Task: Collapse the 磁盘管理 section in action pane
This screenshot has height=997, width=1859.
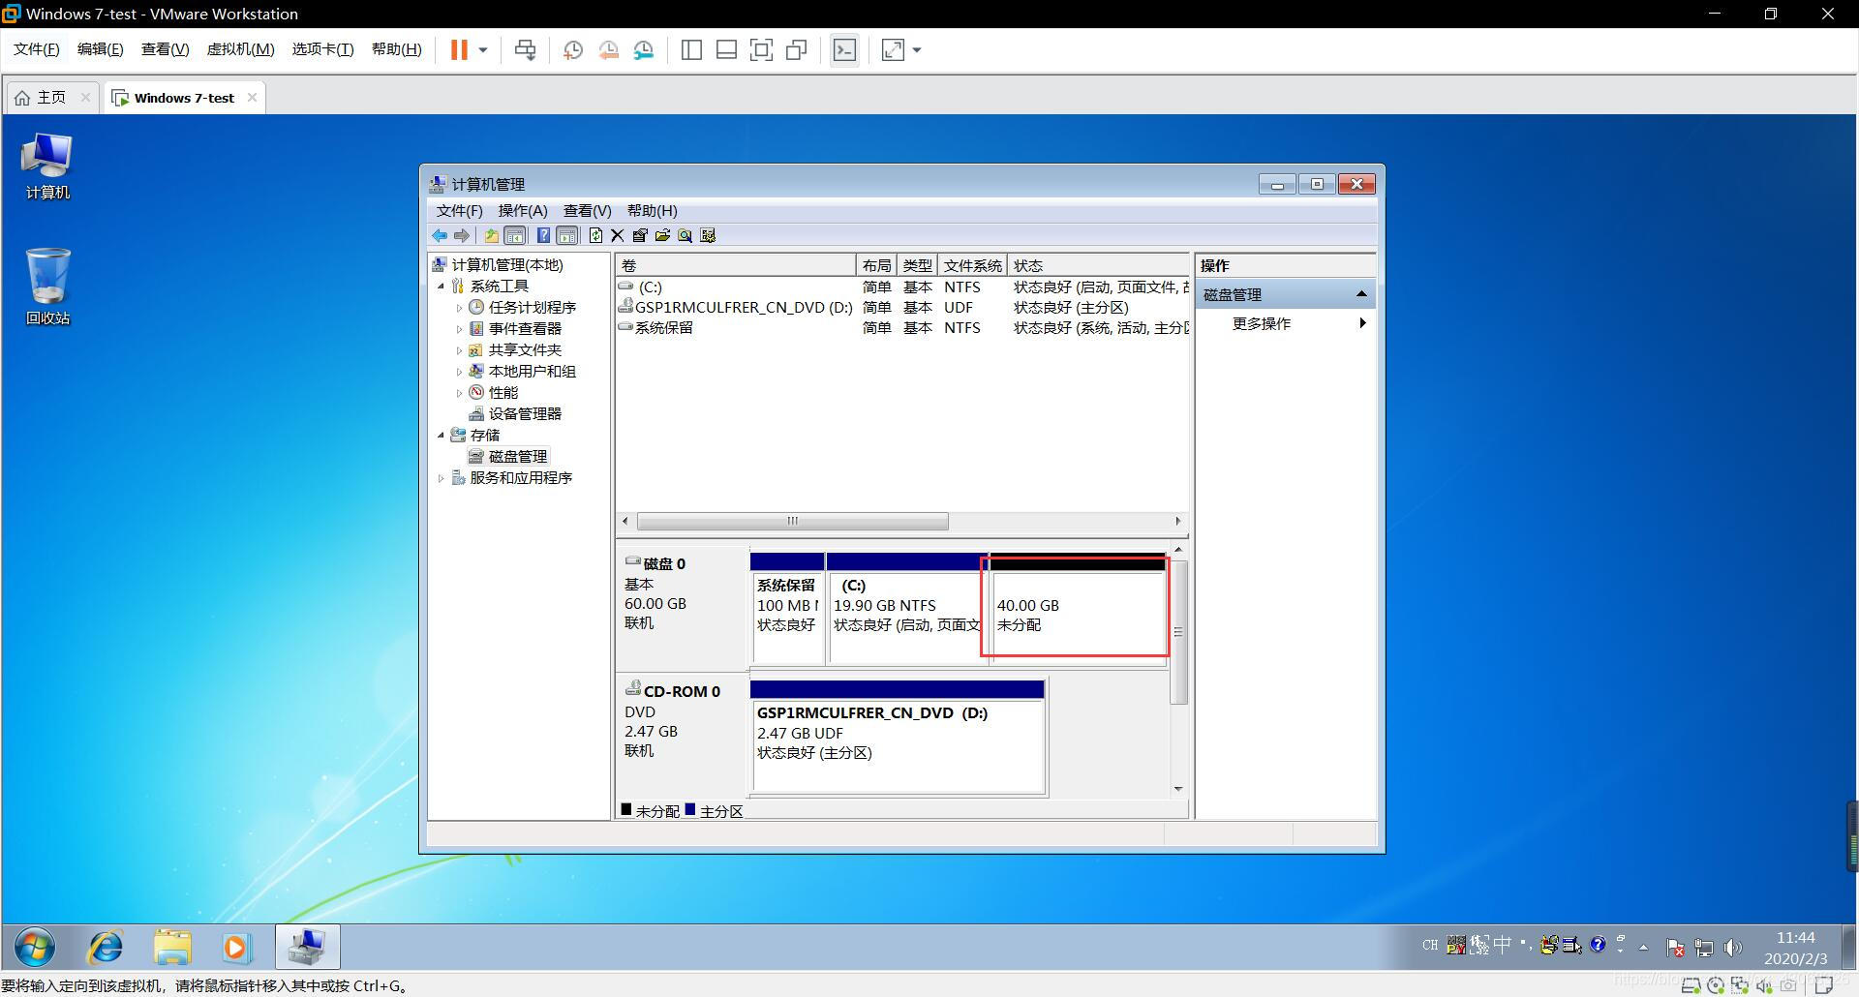Action: [x=1361, y=294]
